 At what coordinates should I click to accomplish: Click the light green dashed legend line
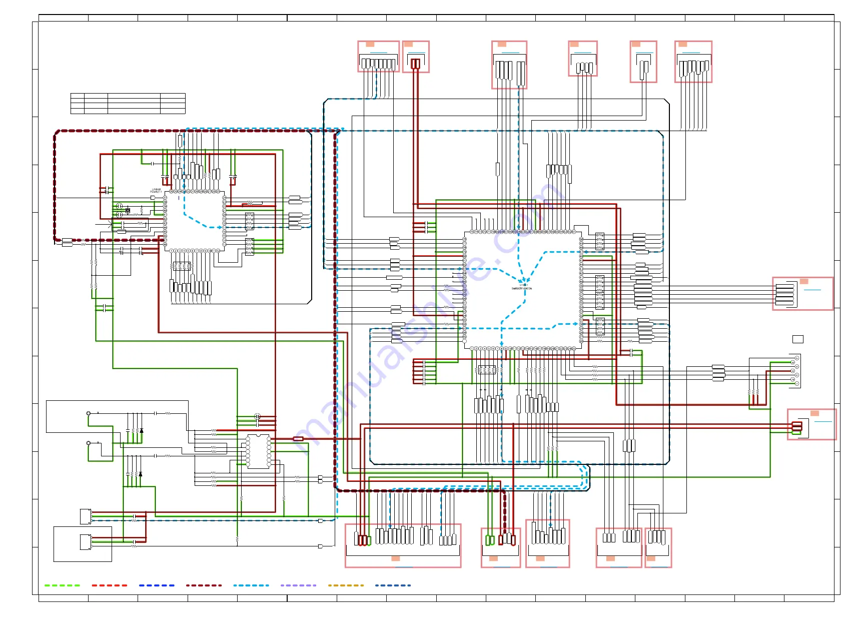click(62, 585)
